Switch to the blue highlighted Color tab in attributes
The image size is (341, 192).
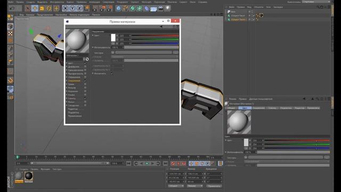tap(245, 108)
